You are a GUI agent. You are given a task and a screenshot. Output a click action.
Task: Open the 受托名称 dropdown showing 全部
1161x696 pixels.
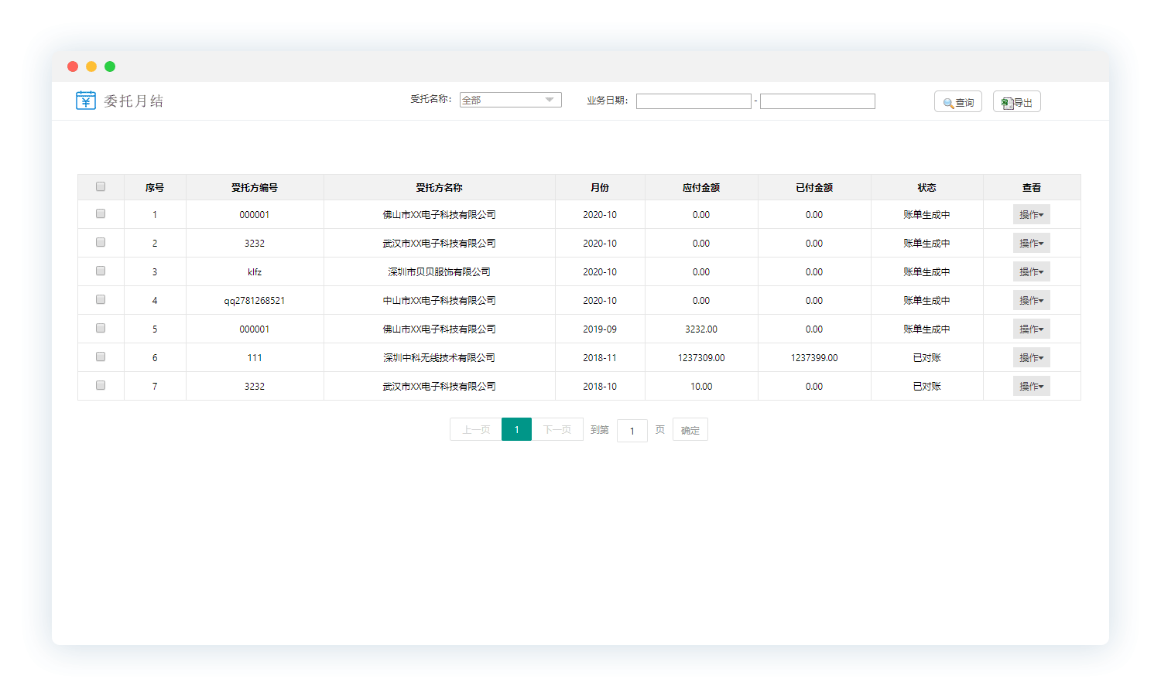(x=510, y=100)
